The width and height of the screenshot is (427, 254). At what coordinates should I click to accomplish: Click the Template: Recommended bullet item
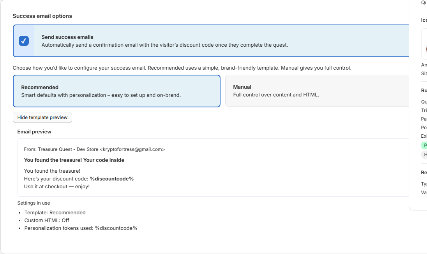[55, 212]
